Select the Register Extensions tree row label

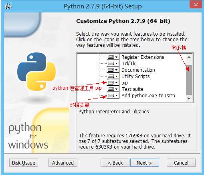point(143,57)
